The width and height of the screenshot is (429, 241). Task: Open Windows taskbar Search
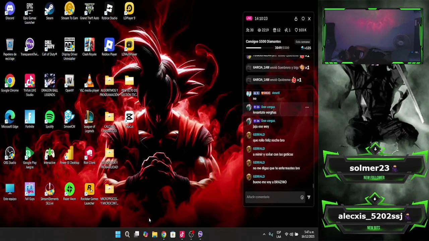click(127, 235)
